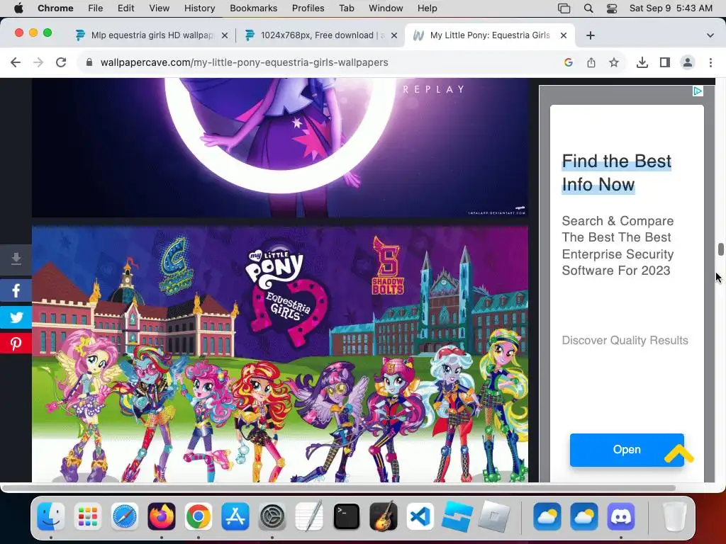The width and height of the screenshot is (726, 544).
Task: Open Chrome three-dot menu
Action: click(x=710, y=62)
